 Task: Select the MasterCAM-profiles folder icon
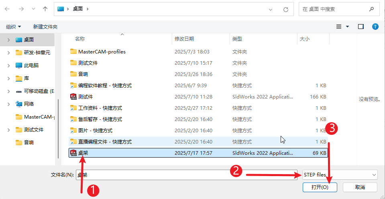pos(73,51)
